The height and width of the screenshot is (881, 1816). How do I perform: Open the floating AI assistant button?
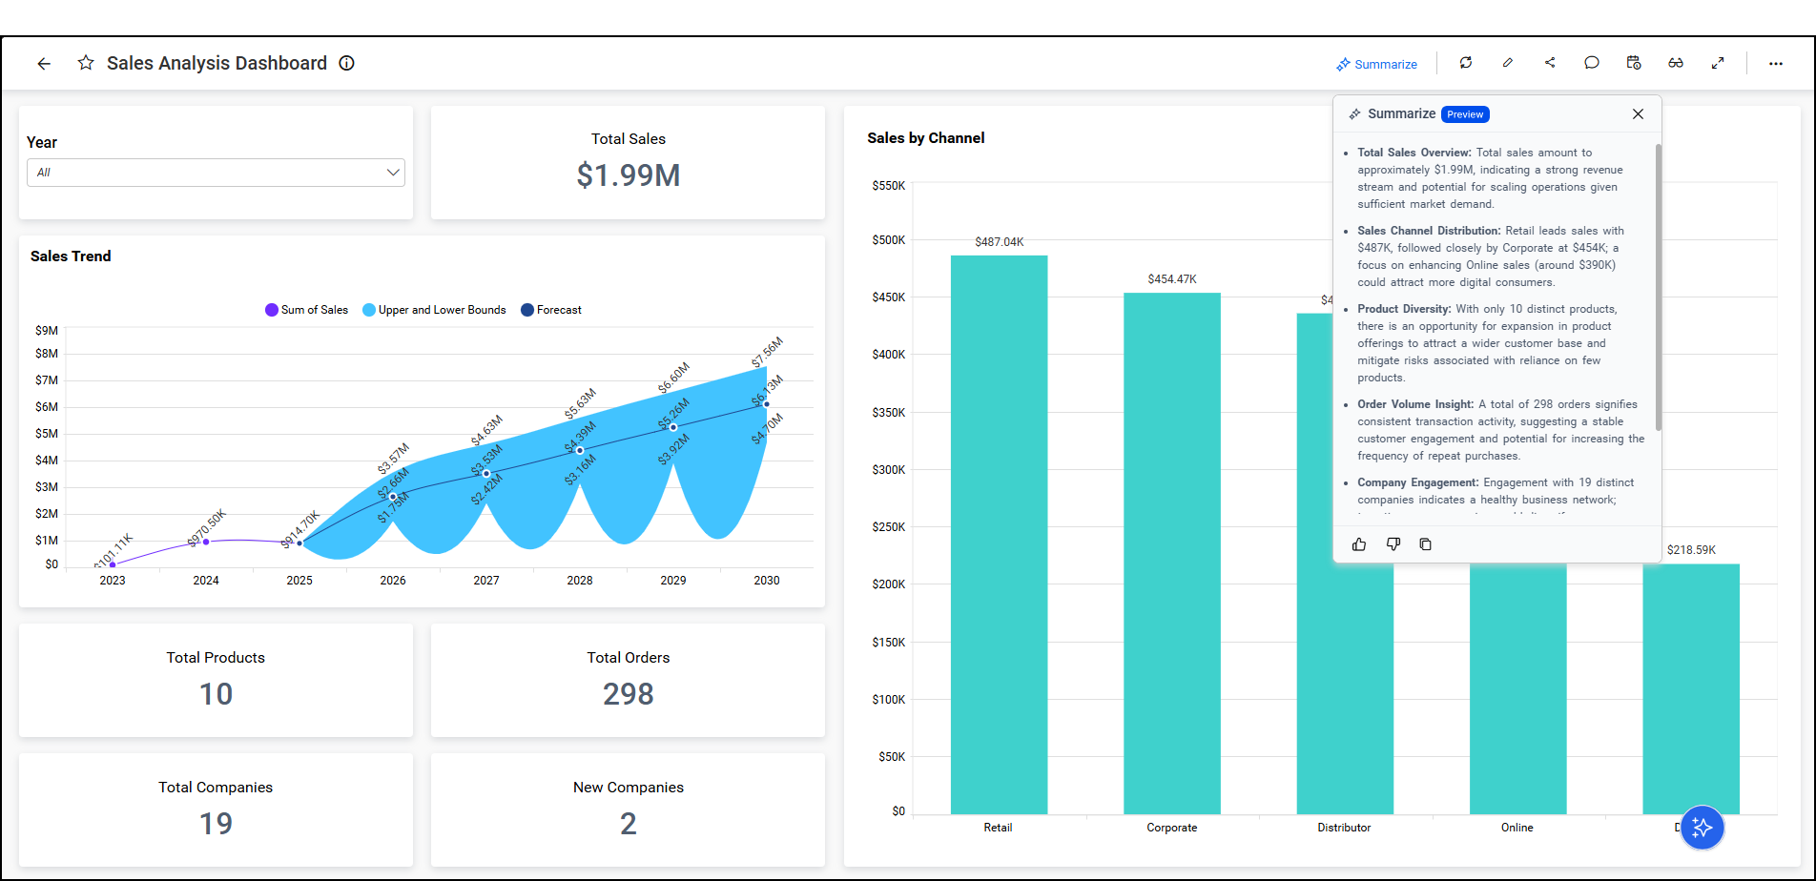[x=1702, y=828]
